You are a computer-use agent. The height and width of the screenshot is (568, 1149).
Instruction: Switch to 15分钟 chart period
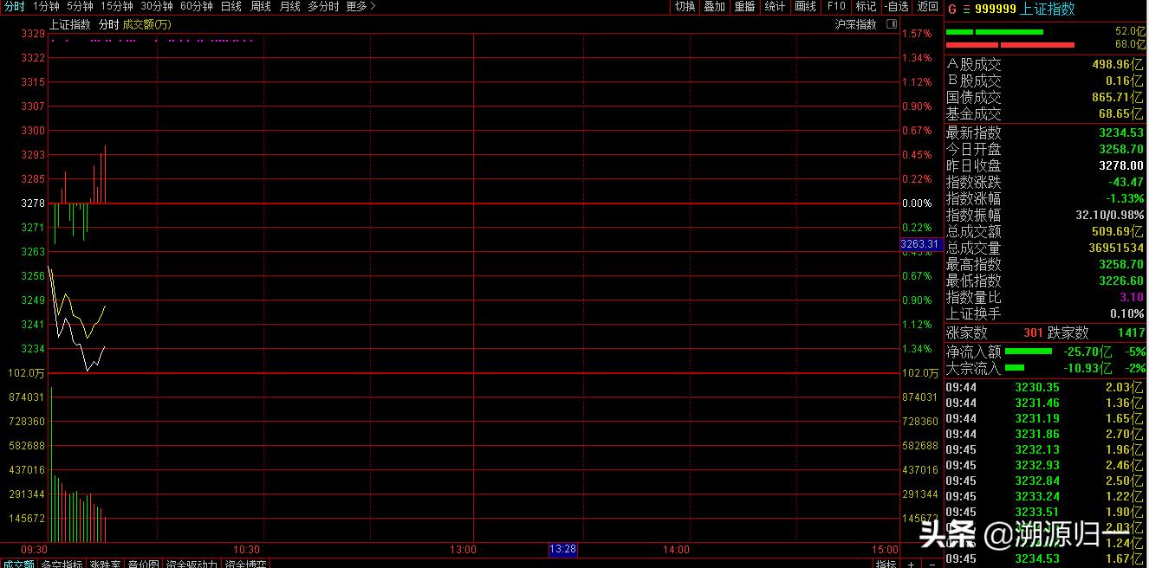[x=117, y=6]
